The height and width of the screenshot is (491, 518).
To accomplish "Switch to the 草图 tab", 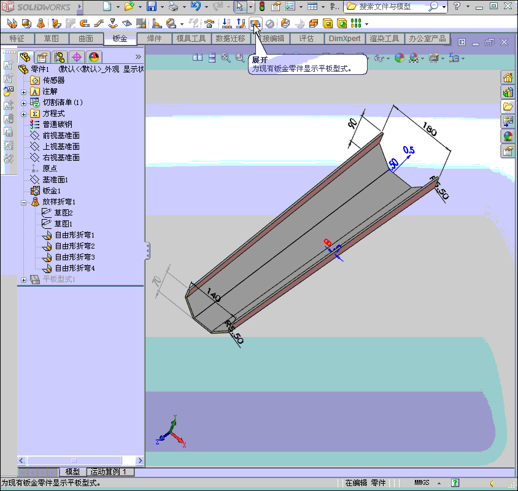I will coord(52,39).
